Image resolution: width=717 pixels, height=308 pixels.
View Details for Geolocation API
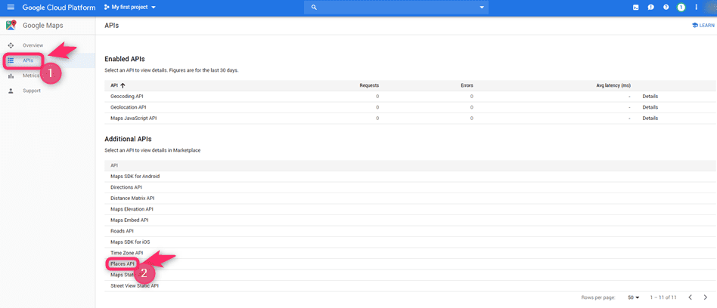(650, 107)
